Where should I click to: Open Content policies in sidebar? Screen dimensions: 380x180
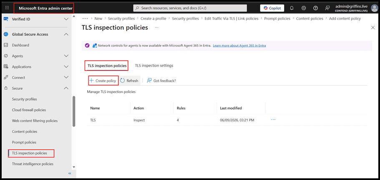pos(25,132)
